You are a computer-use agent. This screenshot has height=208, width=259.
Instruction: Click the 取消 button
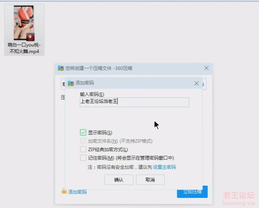point(150,179)
